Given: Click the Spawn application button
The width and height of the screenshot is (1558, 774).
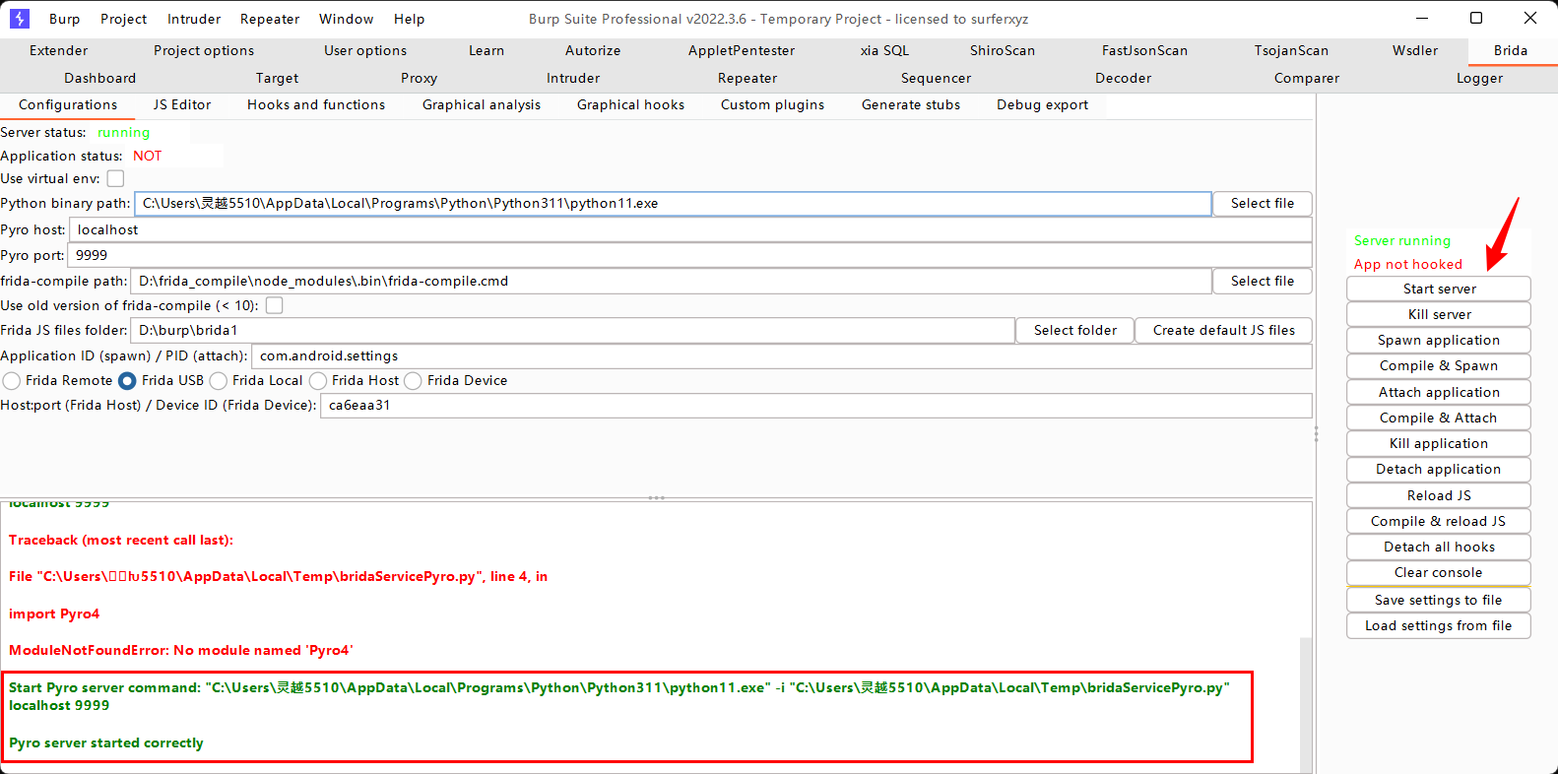Looking at the screenshot, I should (x=1439, y=340).
